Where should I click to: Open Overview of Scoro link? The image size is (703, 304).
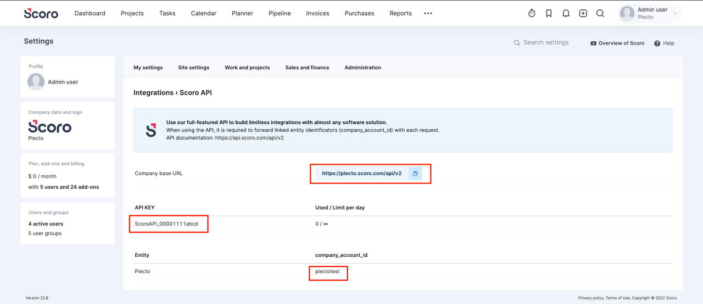point(621,43)
